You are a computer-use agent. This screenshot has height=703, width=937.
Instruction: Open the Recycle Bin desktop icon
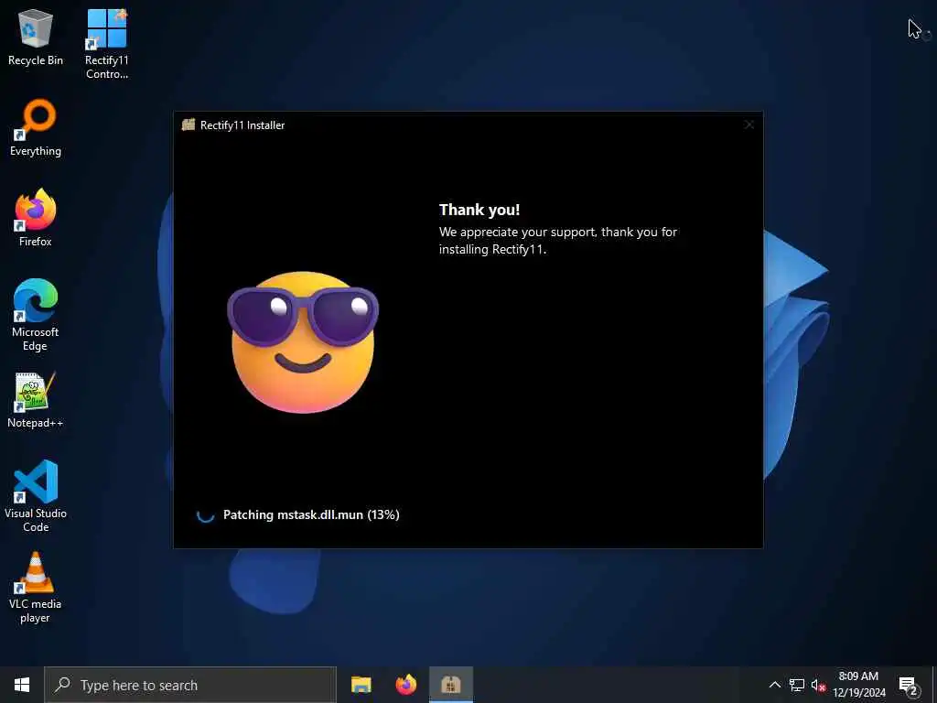coord(36,38)
